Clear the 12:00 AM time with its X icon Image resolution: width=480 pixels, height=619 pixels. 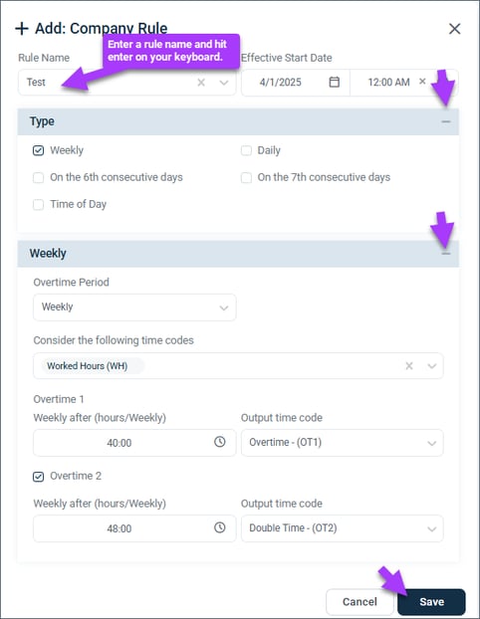point(422,81)
